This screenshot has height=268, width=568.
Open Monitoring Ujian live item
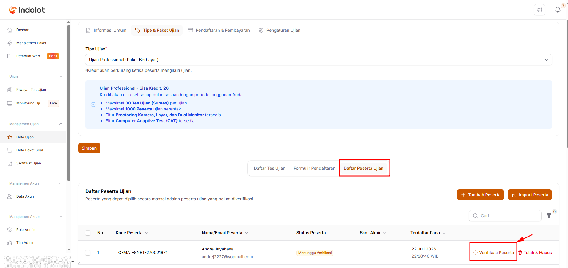point(30,103)
